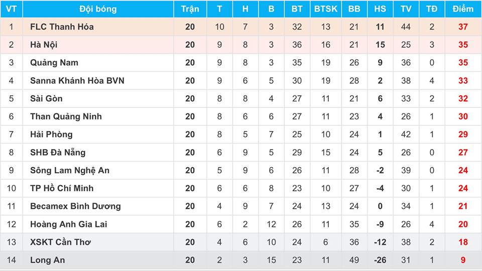Click the "Đội bóng" column header
Screen dimensions: 482x271
tap(98, 9)
